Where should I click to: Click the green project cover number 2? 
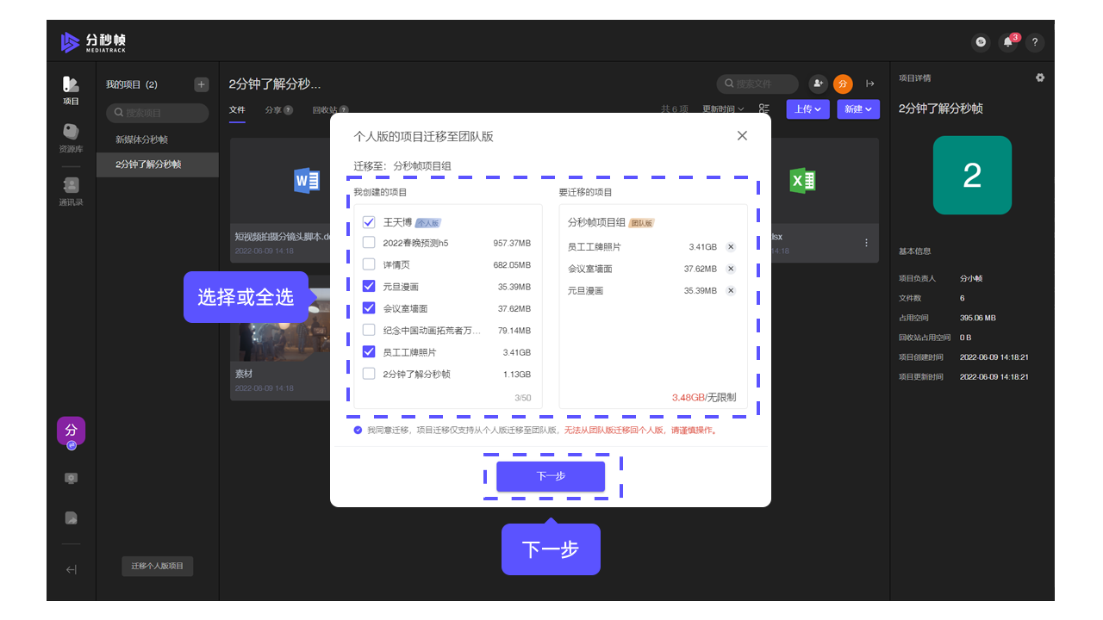click(x=972, y=176)
